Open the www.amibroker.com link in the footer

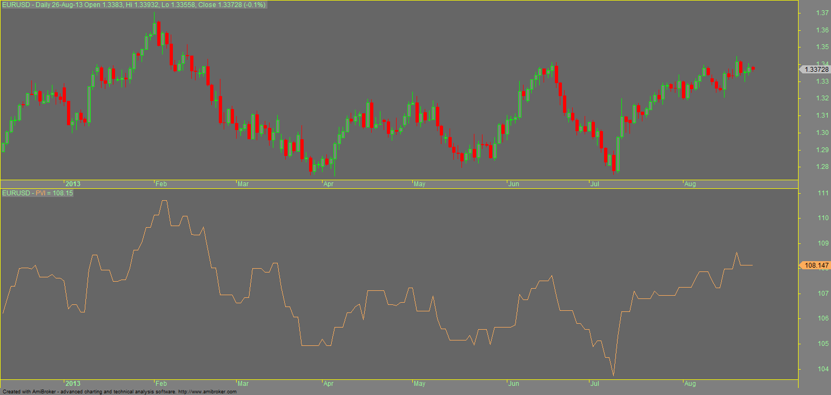pos(207,392)
